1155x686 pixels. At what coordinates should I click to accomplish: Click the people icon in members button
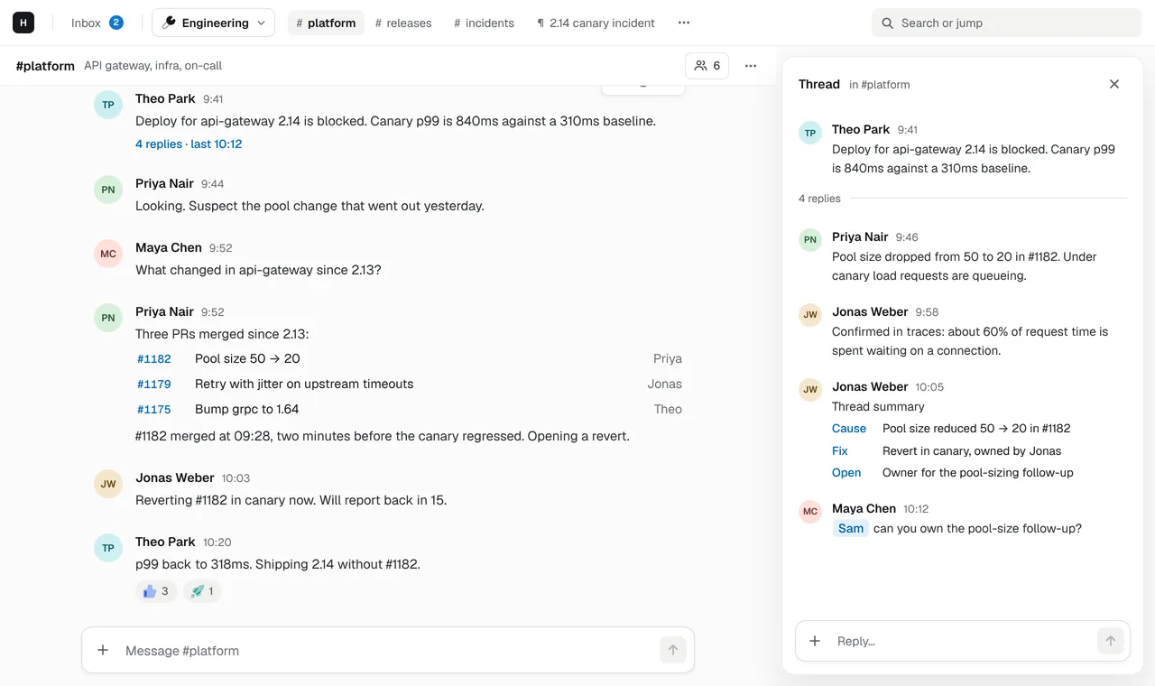700,65
